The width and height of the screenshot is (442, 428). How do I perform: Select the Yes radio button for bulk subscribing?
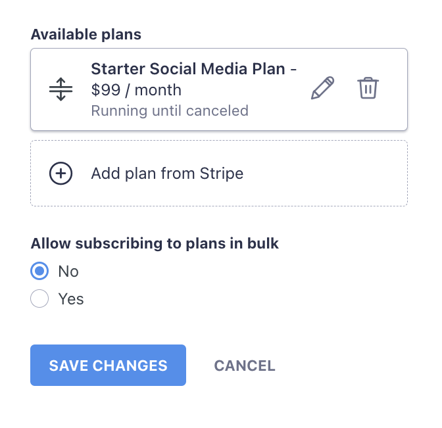39,298
